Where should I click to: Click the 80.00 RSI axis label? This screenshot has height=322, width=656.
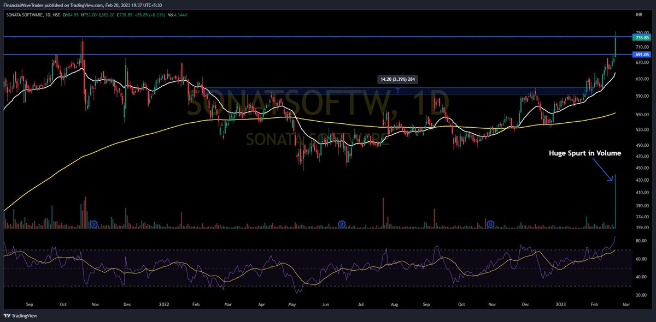[x=641, y=241]
